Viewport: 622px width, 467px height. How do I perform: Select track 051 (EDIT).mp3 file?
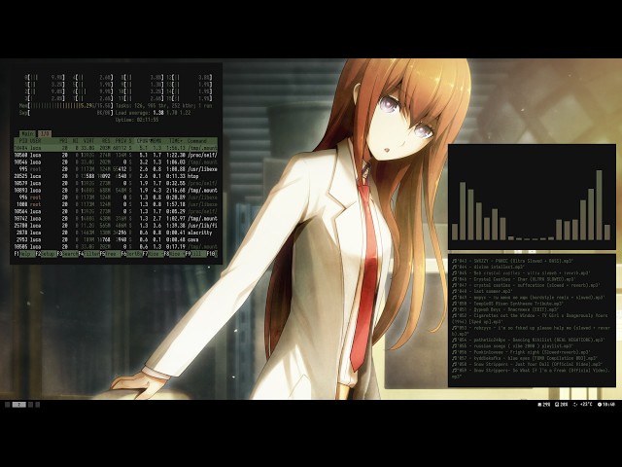point(505,309)
